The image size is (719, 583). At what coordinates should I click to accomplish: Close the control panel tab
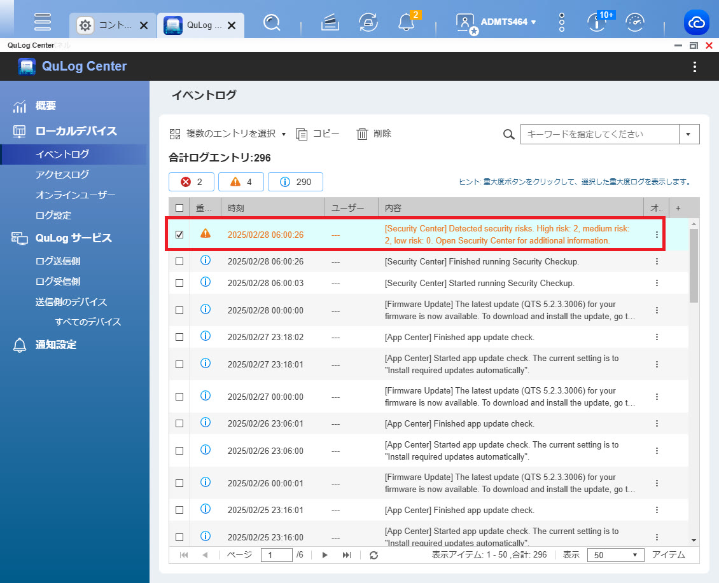(x=144, y=25)
